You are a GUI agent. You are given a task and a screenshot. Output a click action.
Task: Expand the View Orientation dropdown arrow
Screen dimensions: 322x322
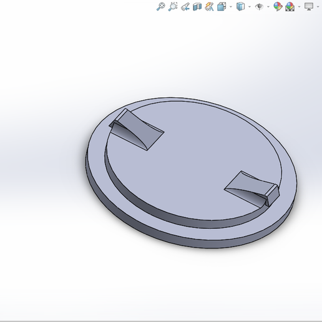coord(231,7)
